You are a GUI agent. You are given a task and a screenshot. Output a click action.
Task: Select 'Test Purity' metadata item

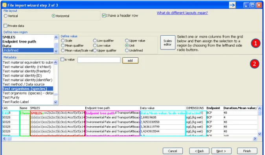[x=28, y=97]
